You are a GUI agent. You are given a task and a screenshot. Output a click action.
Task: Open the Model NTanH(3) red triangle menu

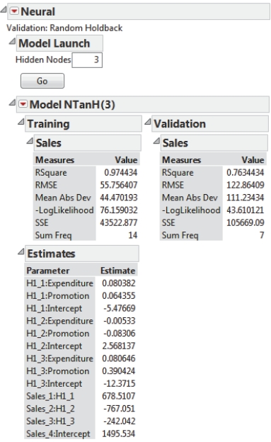(x=23, y=104)
